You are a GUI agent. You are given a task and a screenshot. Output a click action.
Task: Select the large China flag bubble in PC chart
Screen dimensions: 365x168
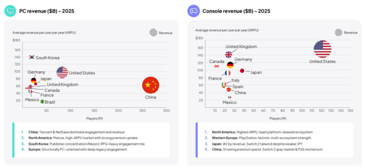[151, 85]
